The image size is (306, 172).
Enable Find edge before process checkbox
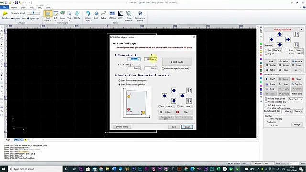click(x=266, y=108)
